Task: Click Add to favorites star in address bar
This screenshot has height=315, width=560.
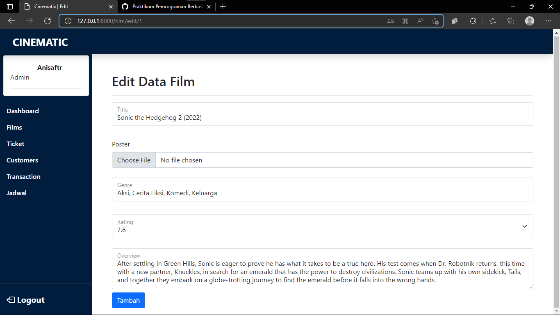Action: tap(435, 21)
